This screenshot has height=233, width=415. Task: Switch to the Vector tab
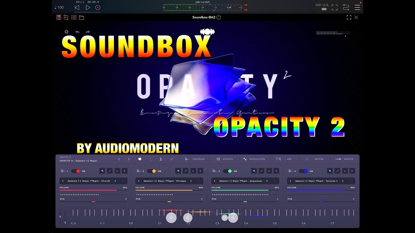click(x=314, y=159)
